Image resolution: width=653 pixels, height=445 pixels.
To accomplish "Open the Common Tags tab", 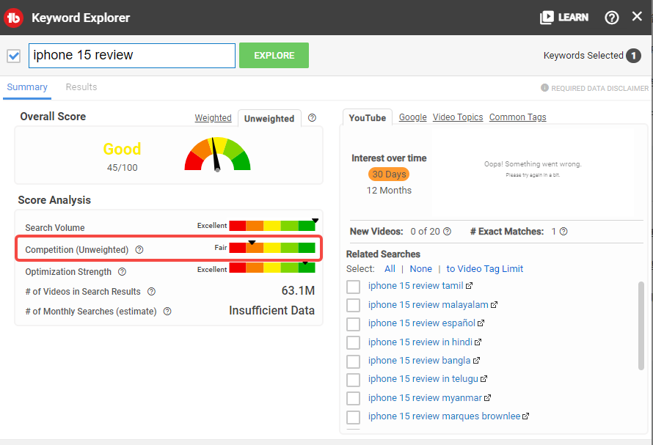I will click(518, 117).
